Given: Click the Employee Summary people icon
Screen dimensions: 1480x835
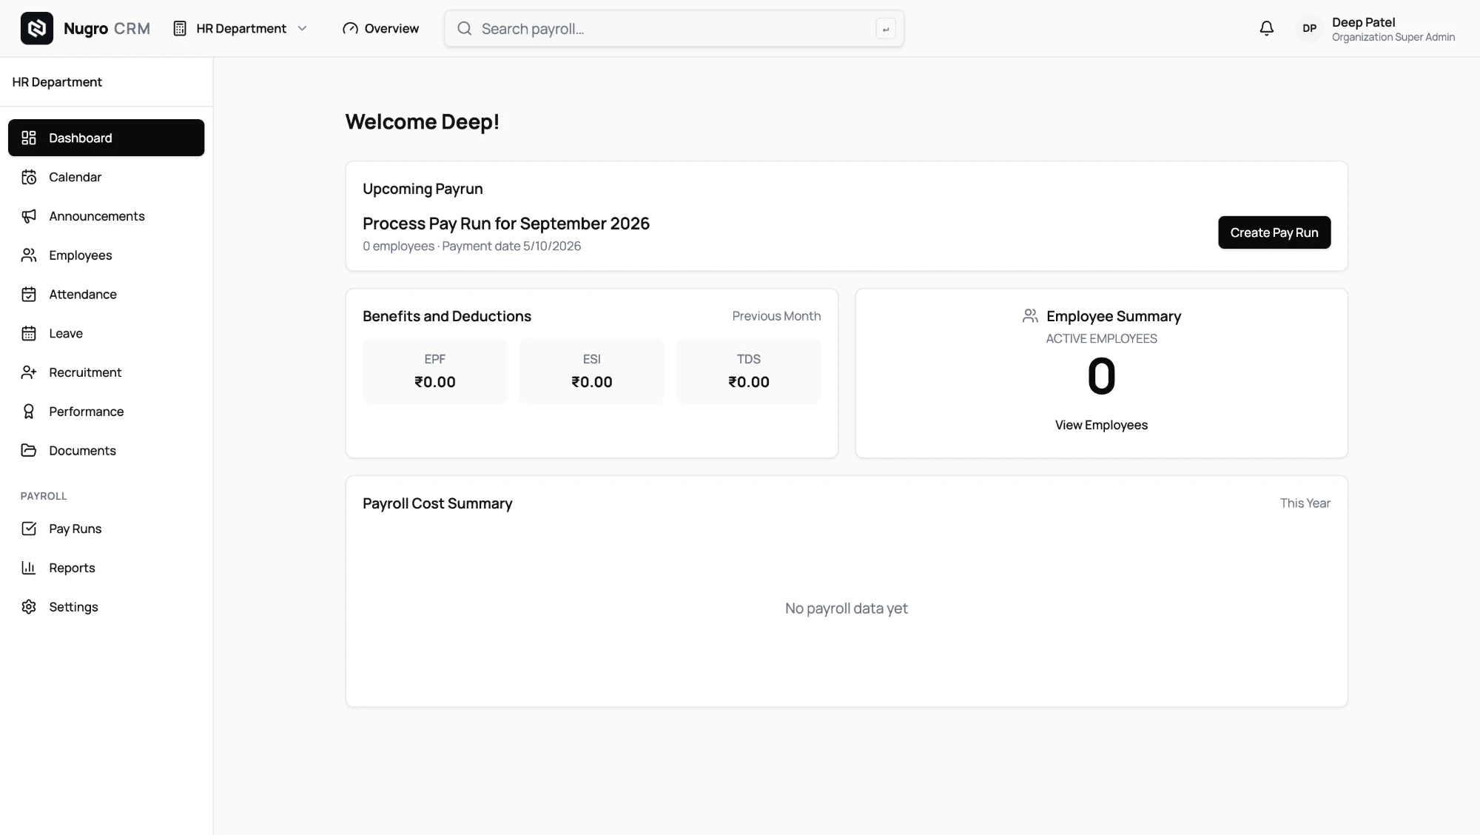Looking at the screenshot, I should point(1030,316).
